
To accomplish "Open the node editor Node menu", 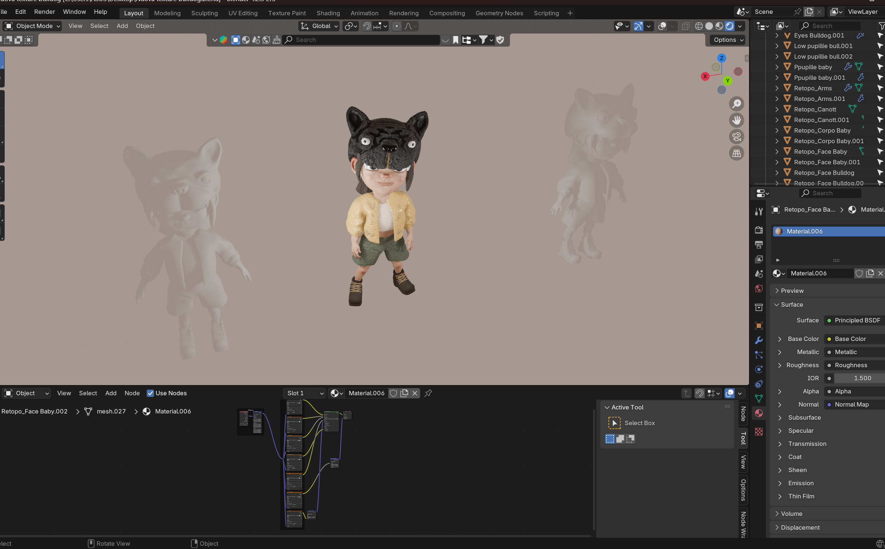I will (132, 393).
